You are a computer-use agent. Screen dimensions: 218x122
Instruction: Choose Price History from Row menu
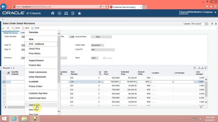(x=41, y=54)
